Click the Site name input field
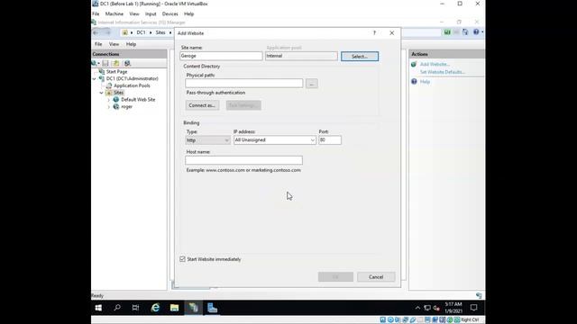 click(221, 56)
